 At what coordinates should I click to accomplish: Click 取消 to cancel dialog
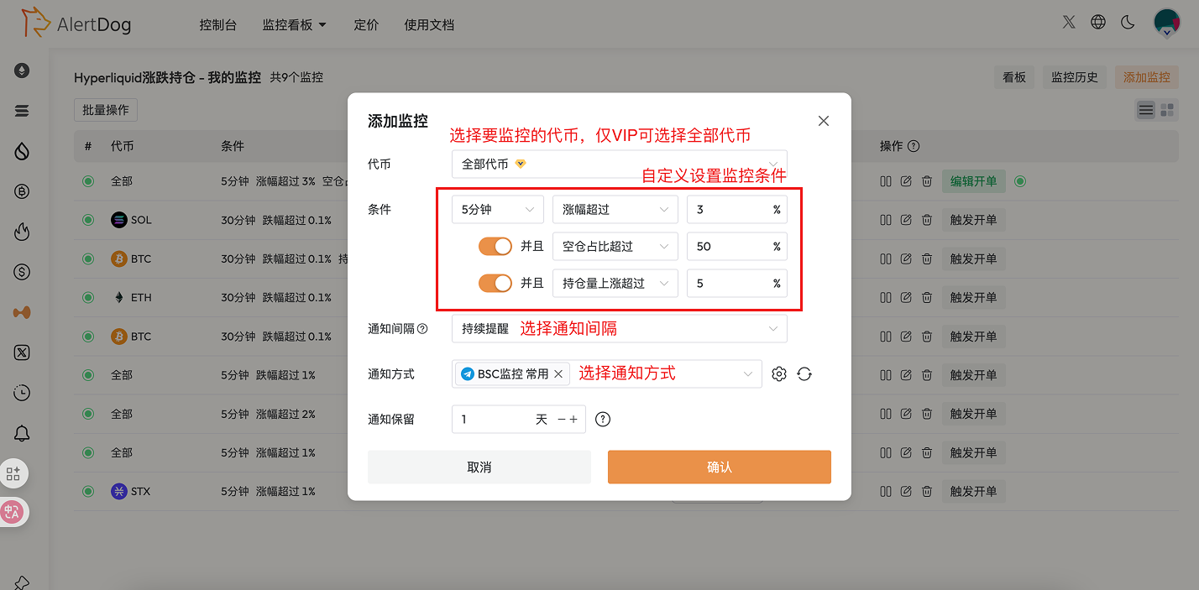pos(479,467)
